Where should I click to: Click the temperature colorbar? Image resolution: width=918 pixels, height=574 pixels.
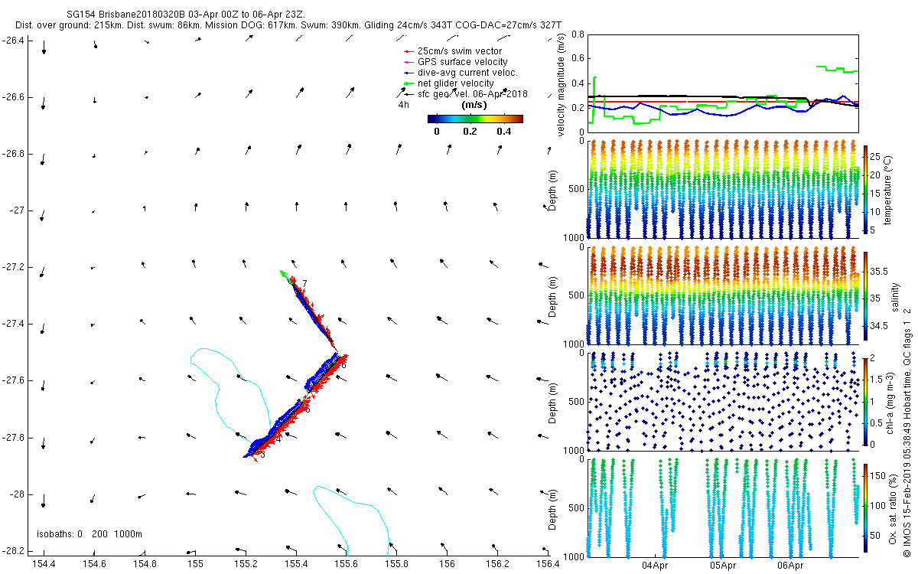point(866,188)
